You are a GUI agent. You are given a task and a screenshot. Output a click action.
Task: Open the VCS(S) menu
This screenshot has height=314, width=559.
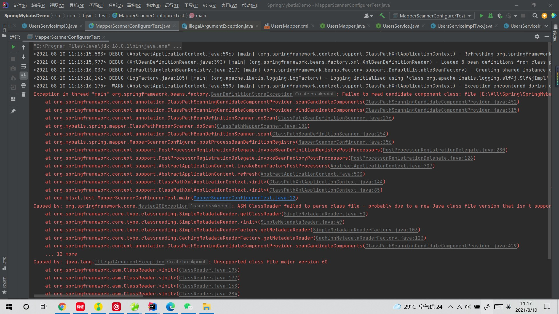click(209, 5)
